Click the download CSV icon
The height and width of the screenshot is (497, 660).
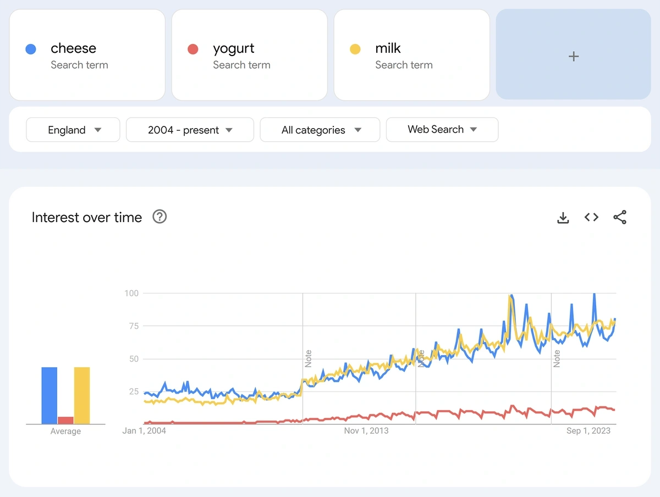pyautogui.click(x=563, y=218)
